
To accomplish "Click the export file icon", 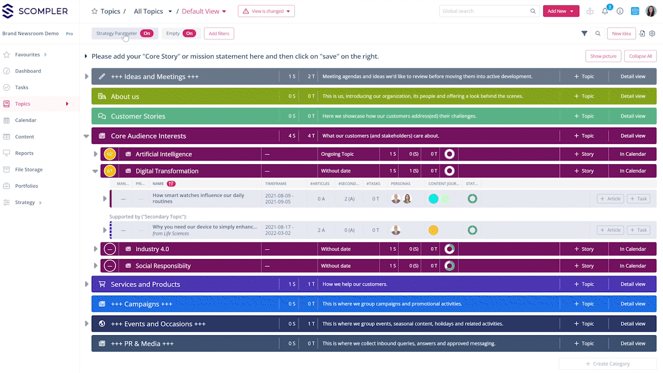I will coord(642,34).
